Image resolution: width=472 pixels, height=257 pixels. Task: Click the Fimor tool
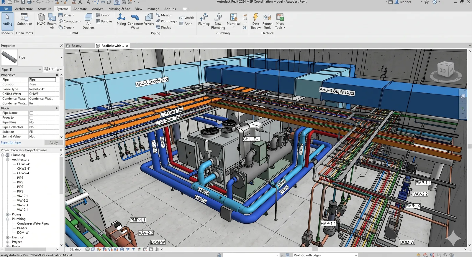pos(103,15)
